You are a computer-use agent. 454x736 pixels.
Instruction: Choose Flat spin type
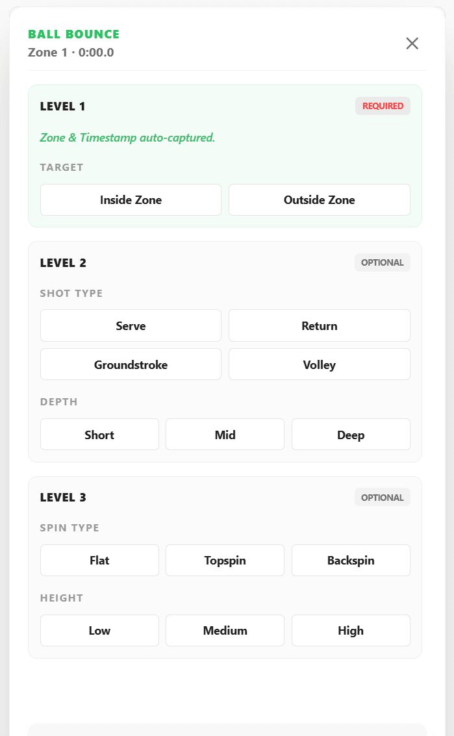99,560
